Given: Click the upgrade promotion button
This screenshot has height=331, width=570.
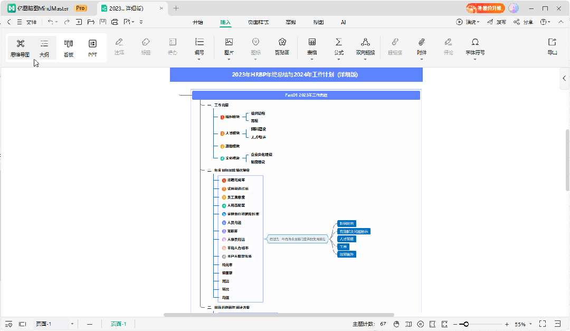Looking at the screenshot, I should coord(485,8).
